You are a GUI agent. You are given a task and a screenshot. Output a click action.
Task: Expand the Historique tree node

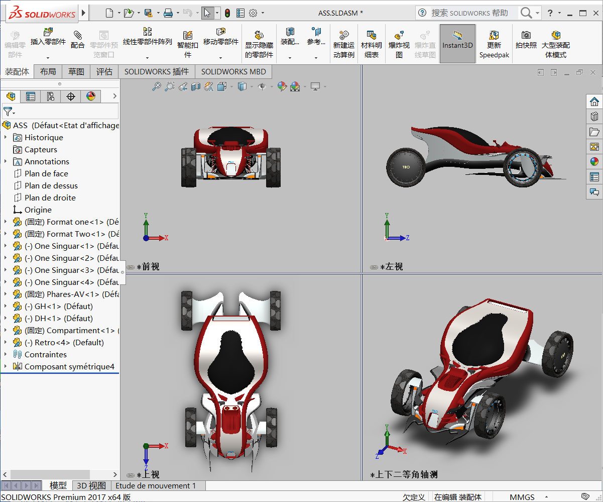[x=6, y=137]
